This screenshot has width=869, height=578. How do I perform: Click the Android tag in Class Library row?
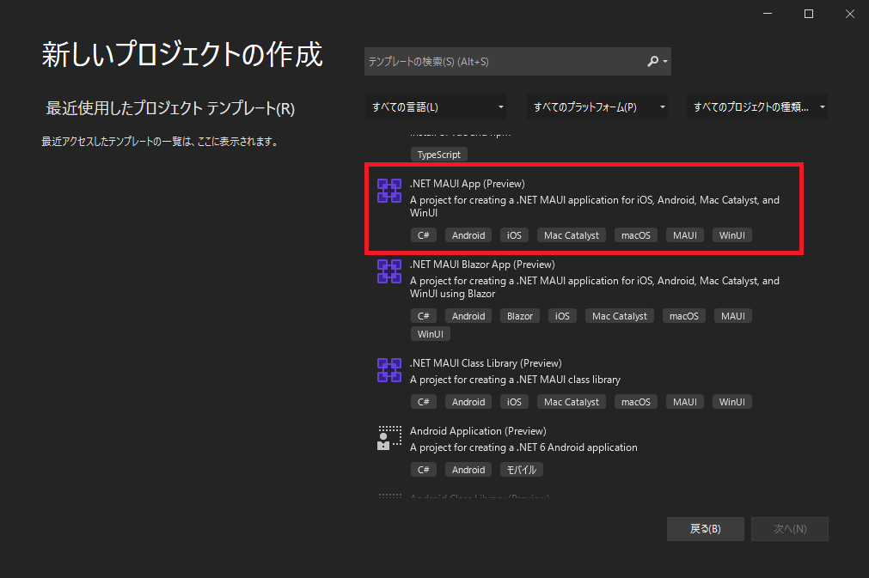468,402
